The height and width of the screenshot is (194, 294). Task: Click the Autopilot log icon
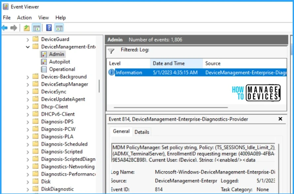44,62
